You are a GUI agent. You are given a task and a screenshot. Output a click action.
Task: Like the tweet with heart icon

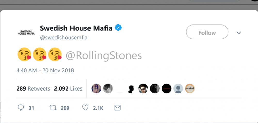click(85, 108)
